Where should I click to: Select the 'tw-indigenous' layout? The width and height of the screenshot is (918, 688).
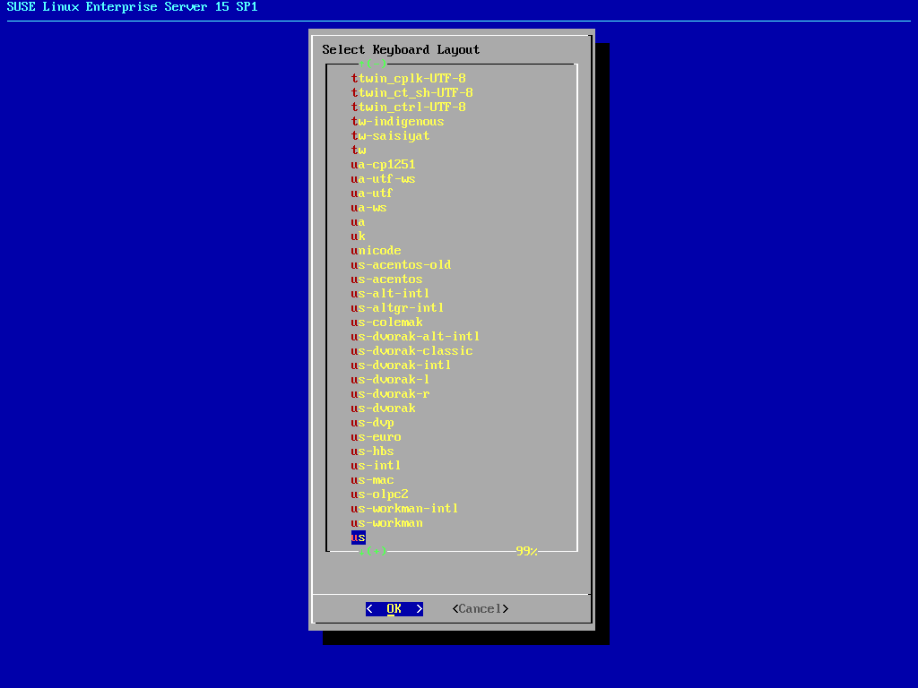[398, 122]
